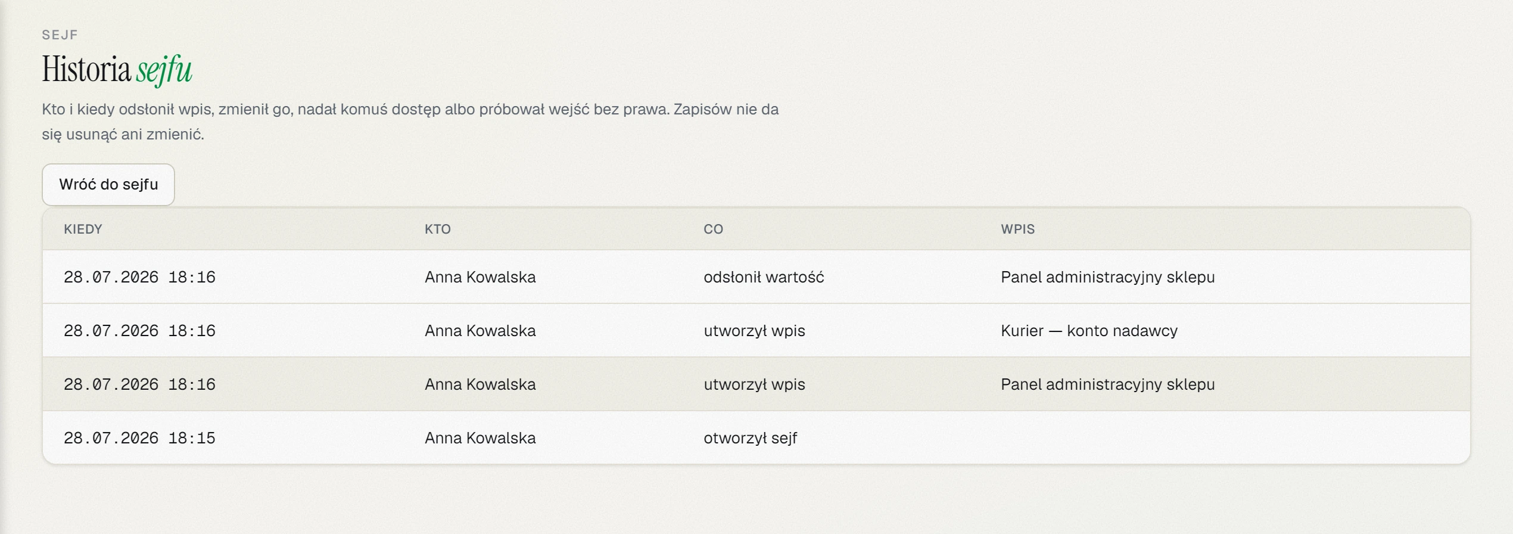Viewport: 1513px width, 534px height.
Task: Click Panel administracyjny sklepu in highlighted row
Action: (x=1107, y=384)
